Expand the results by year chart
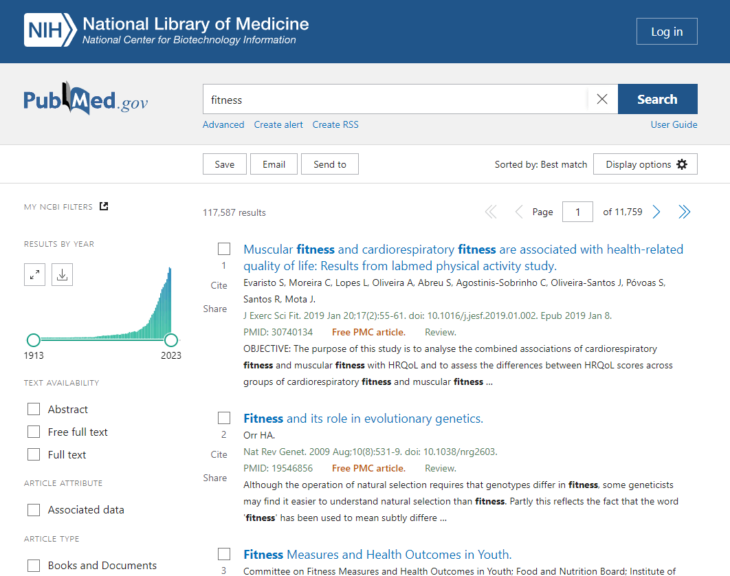The height and width of the screenshot is (576, 730). pos(34,275)
